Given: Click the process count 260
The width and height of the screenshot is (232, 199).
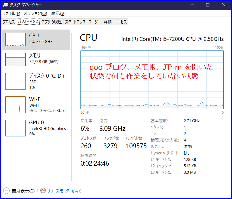Looking at the screenshot, I should pyautogui.click(x=86, y=146).
